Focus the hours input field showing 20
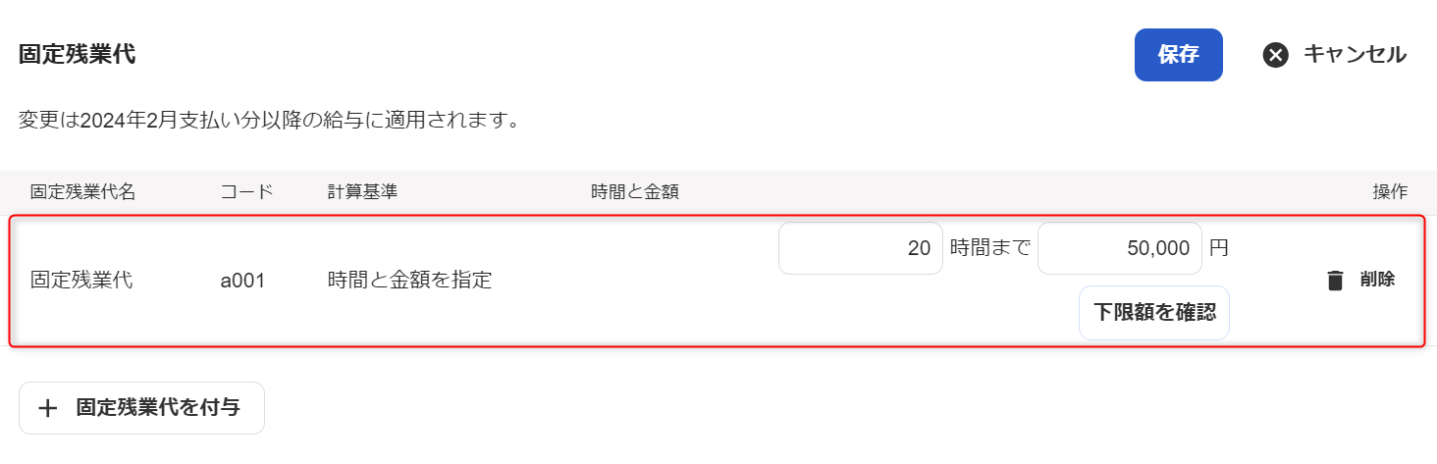This screenshot has width=1437, height=464. point(861,248)
